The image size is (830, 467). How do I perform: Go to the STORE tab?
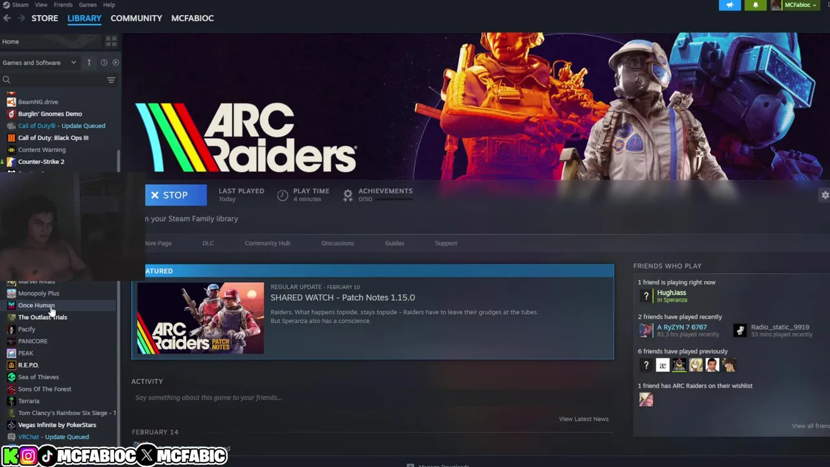[x=45, y=18]
